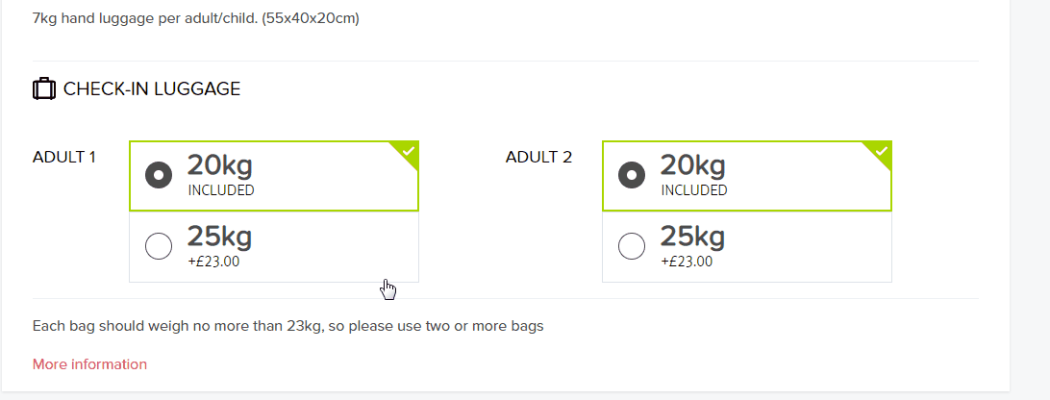Screen dimensions: 1050x400
Task: Open the More information link
Action: pyautogui.click(x=89, y=364)
